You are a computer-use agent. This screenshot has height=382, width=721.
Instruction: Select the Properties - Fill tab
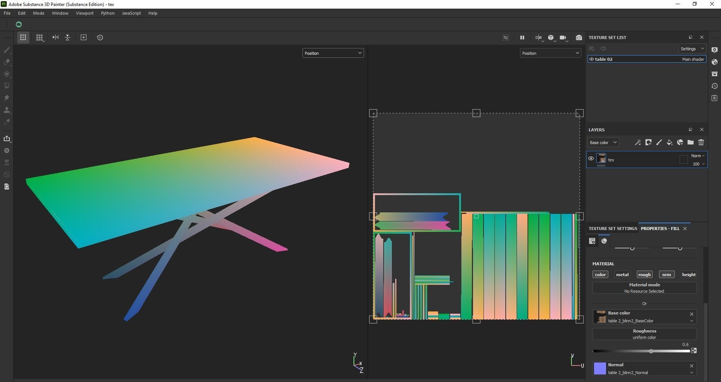point(660,229)
